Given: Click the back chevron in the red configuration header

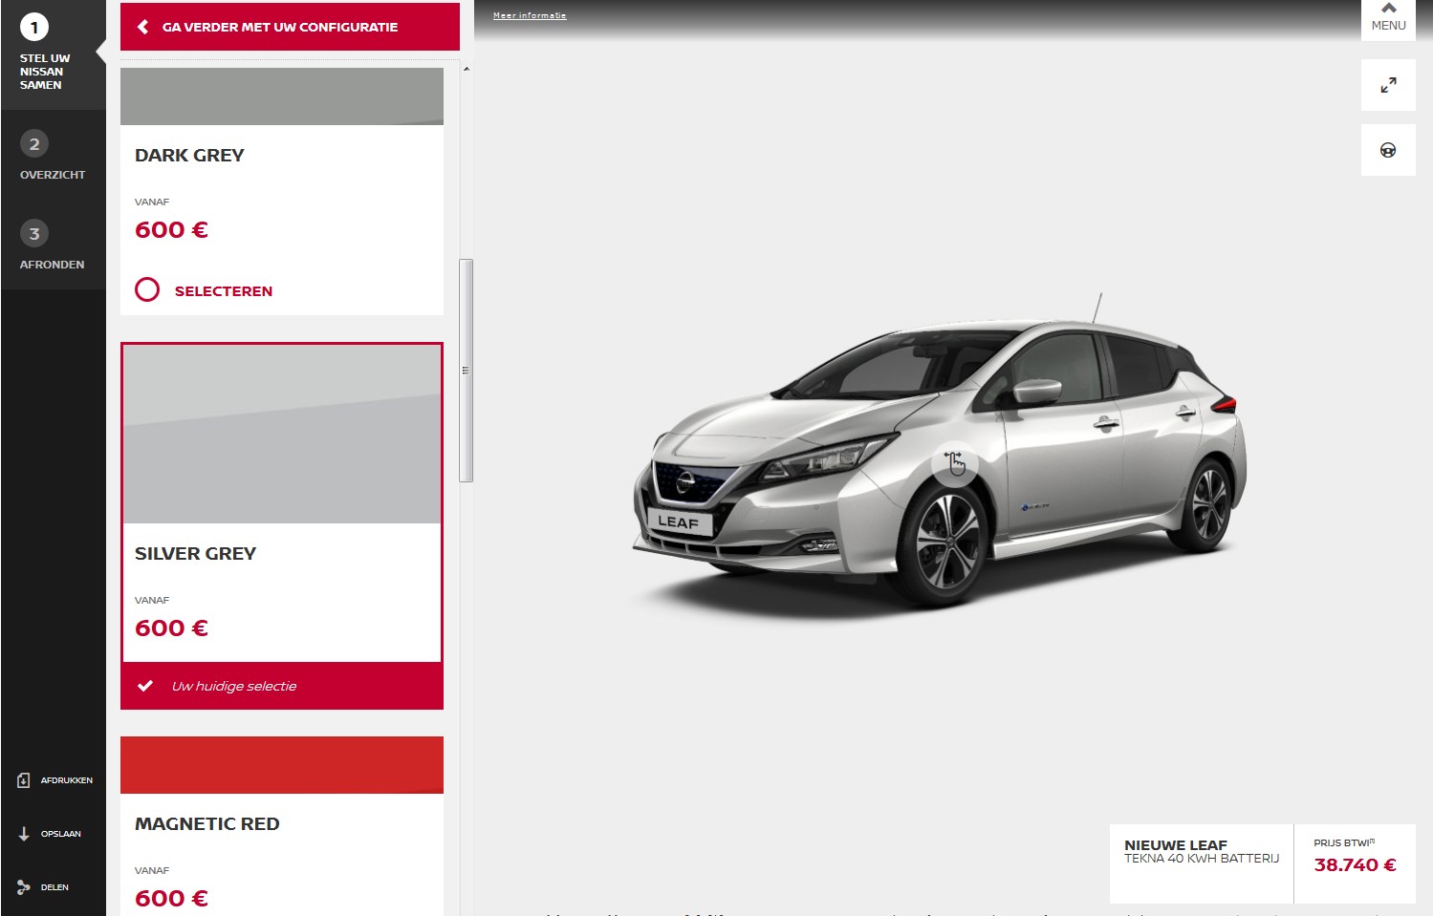Looking at the screenshot, I should click(143, 27).
